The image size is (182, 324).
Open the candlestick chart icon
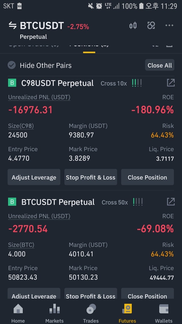click(x=133, y=26)
